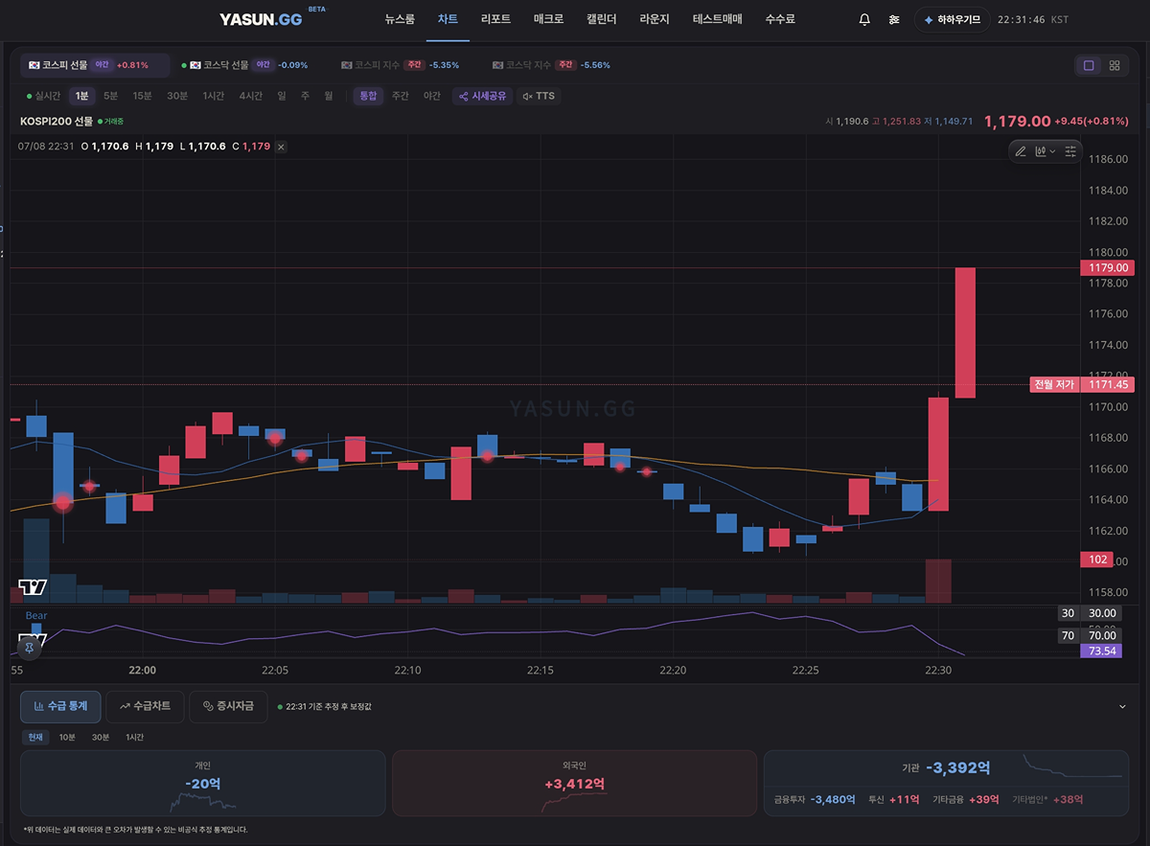Switch to the 수급차트 tab
This screenshot has width=1150, height=846.
point(145,706)
